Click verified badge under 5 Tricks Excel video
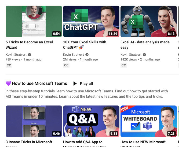 click(x=30, y=54)
